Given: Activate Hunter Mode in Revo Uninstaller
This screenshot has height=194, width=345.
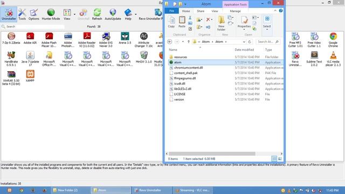Looking at the screenshot, I should (x=51, y=15).
